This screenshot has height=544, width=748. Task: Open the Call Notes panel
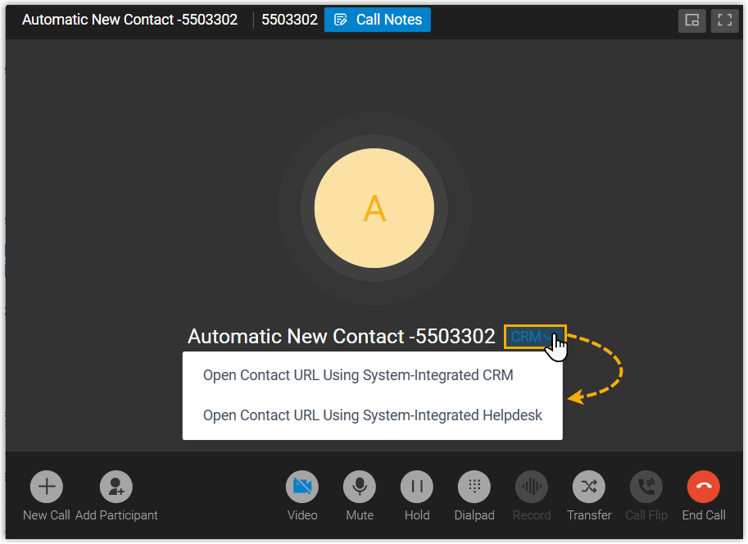coord(378,20)
